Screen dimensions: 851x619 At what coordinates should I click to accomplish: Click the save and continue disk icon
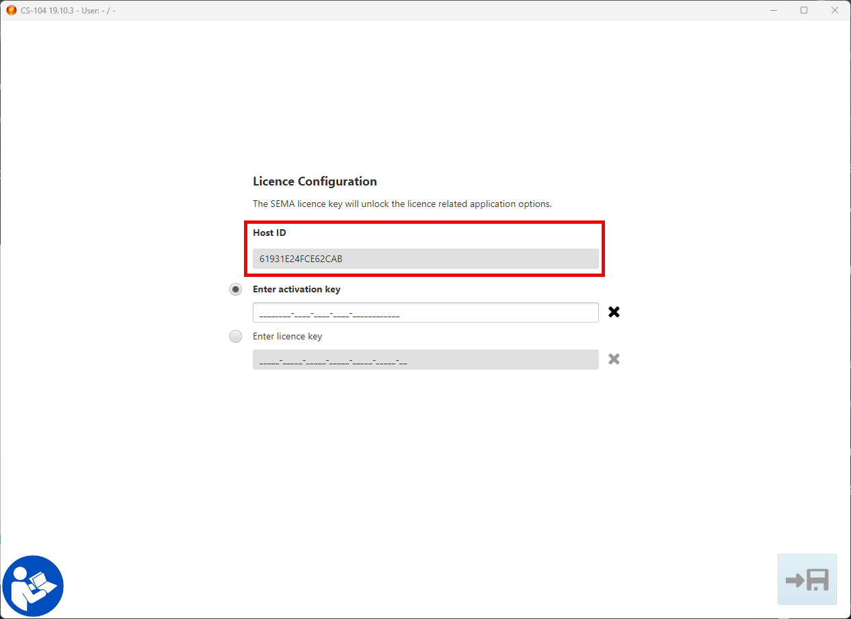[x=807, y=579]
